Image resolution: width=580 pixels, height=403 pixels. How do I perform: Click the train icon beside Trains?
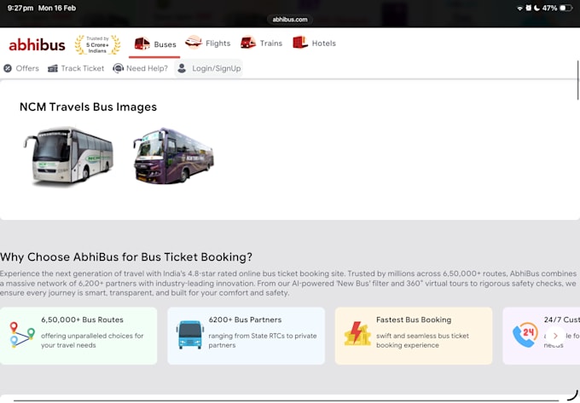(x=248, y=43)
